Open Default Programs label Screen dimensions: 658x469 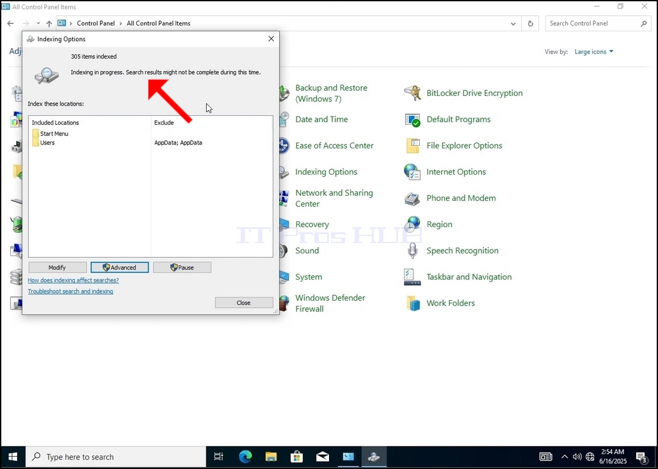click(x=458, y=119)
